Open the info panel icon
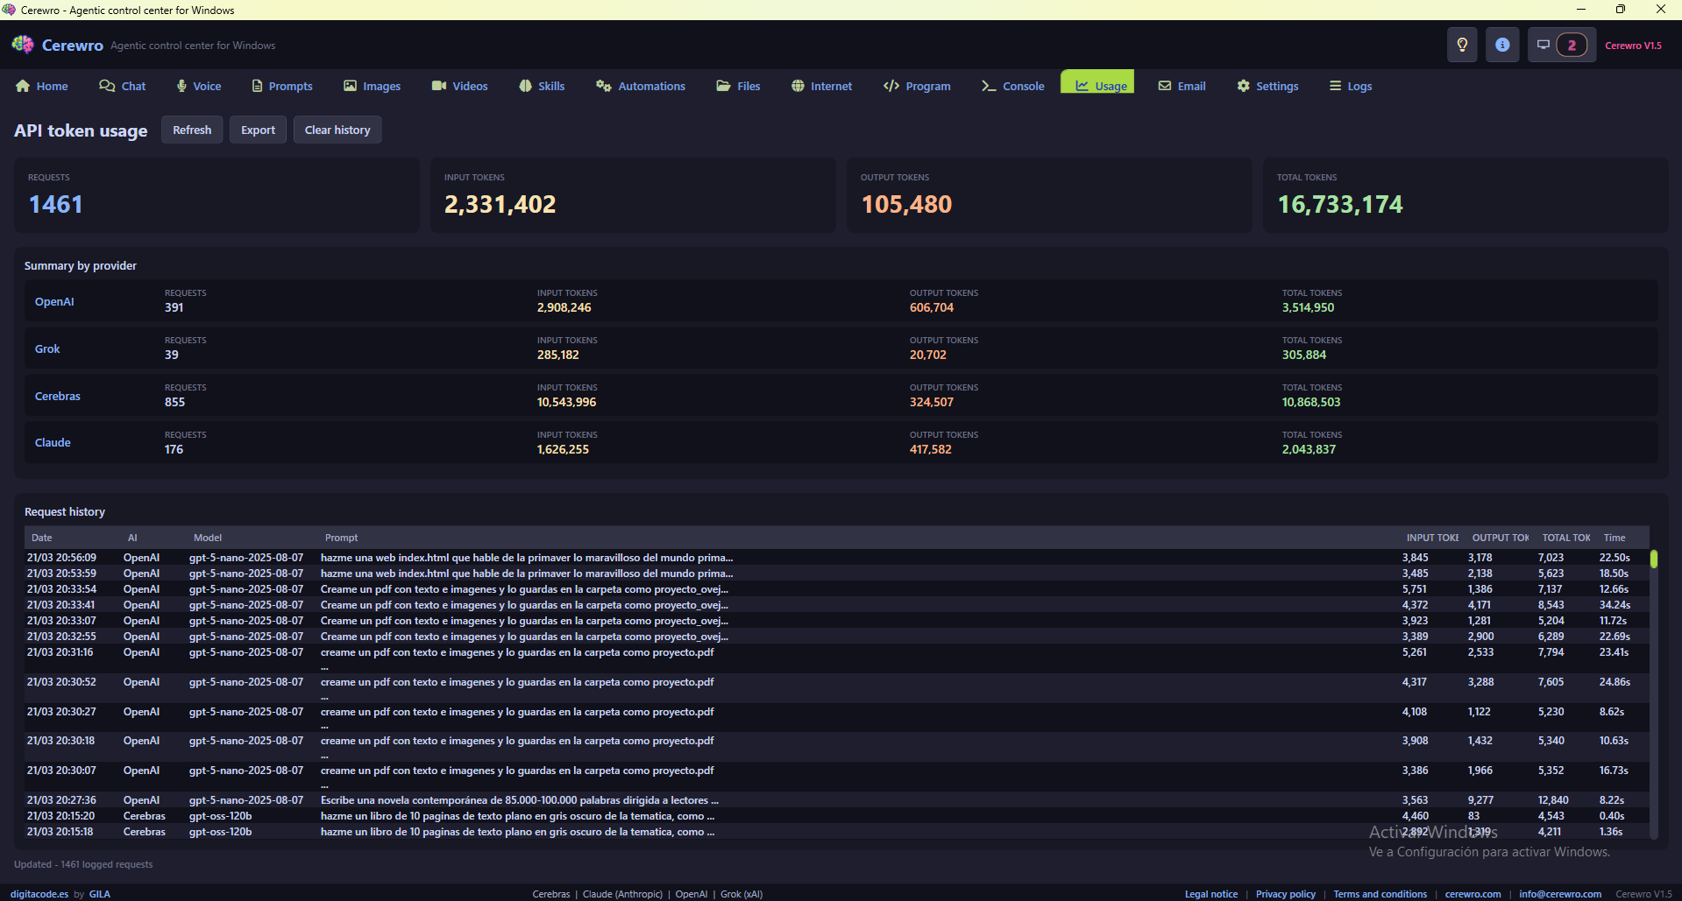Screen dimensions: 1682x901 pos(1502,45)
